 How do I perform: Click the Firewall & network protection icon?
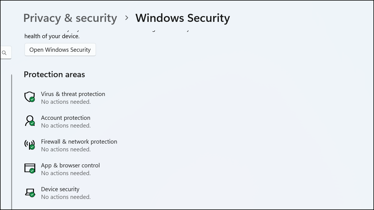[x=29, y=144]
